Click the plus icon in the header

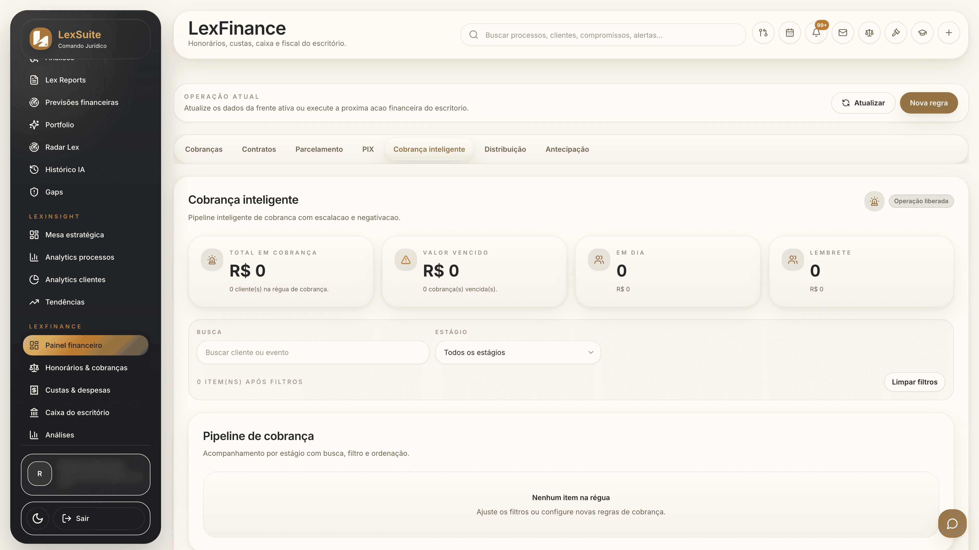pyautogui.click(x=949, y=33)
